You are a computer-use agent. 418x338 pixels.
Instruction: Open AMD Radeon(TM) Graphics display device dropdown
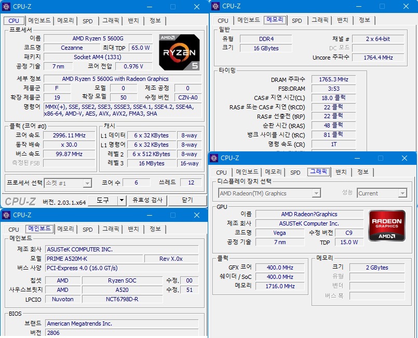coord(316,193)
